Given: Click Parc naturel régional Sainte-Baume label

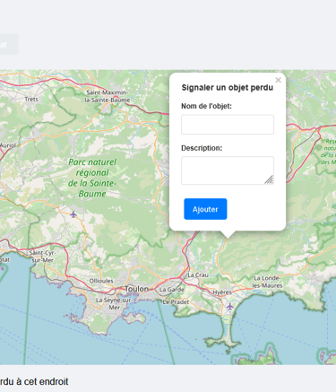Looking at the screenshot, I should click(x=92, y=178).
